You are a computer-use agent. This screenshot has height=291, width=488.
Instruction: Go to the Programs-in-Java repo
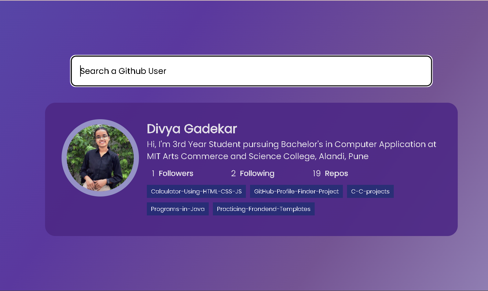[177, 209]
